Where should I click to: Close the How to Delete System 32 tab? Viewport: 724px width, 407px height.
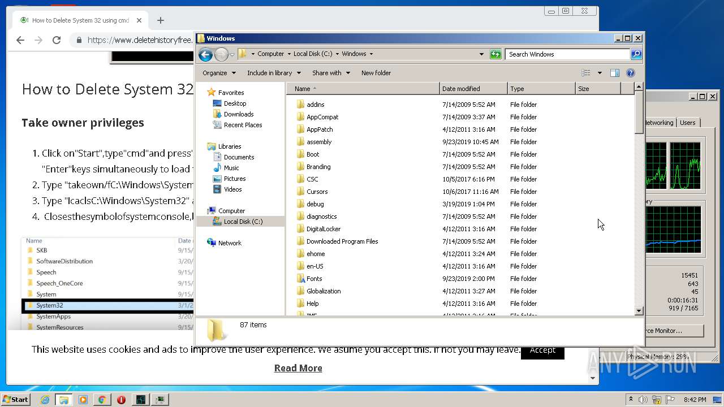tap(139, 20)
